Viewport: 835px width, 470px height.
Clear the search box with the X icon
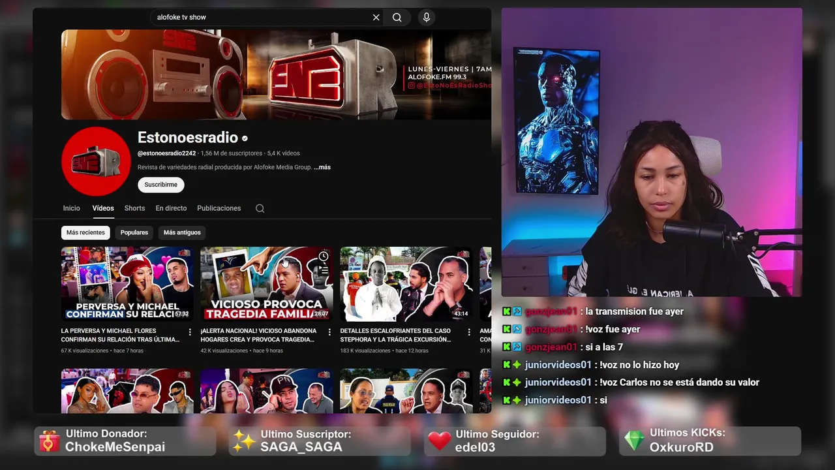pyautogui.click(x=376, y=18)
